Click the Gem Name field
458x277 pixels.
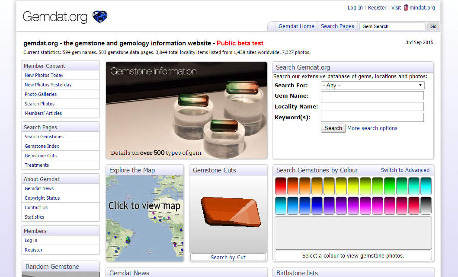pos(372,96)
